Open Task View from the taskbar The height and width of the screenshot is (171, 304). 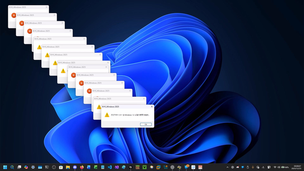tap(19, 167)
